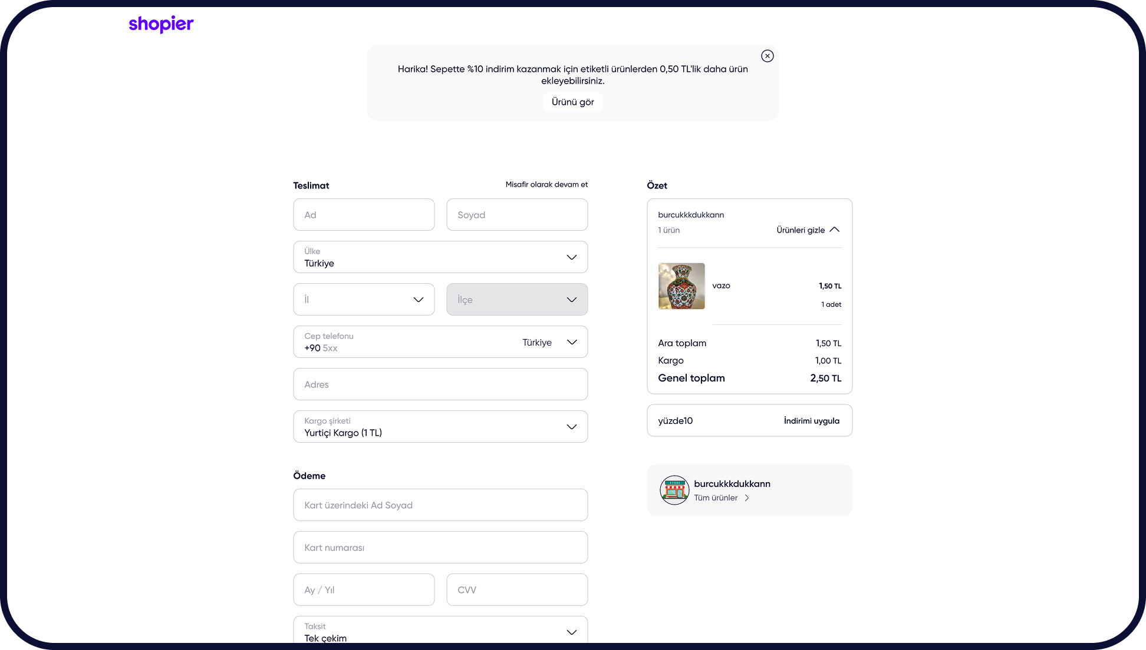Click the vazo product name

[721, 286]
